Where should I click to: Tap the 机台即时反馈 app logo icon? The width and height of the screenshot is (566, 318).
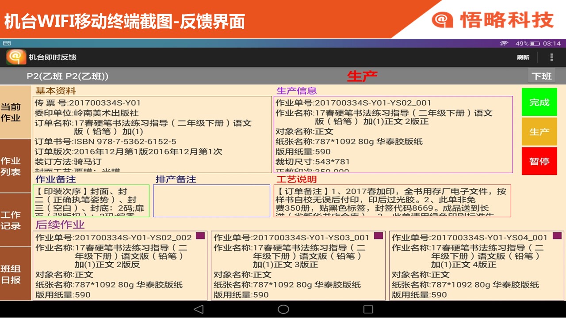click(16, 57)
